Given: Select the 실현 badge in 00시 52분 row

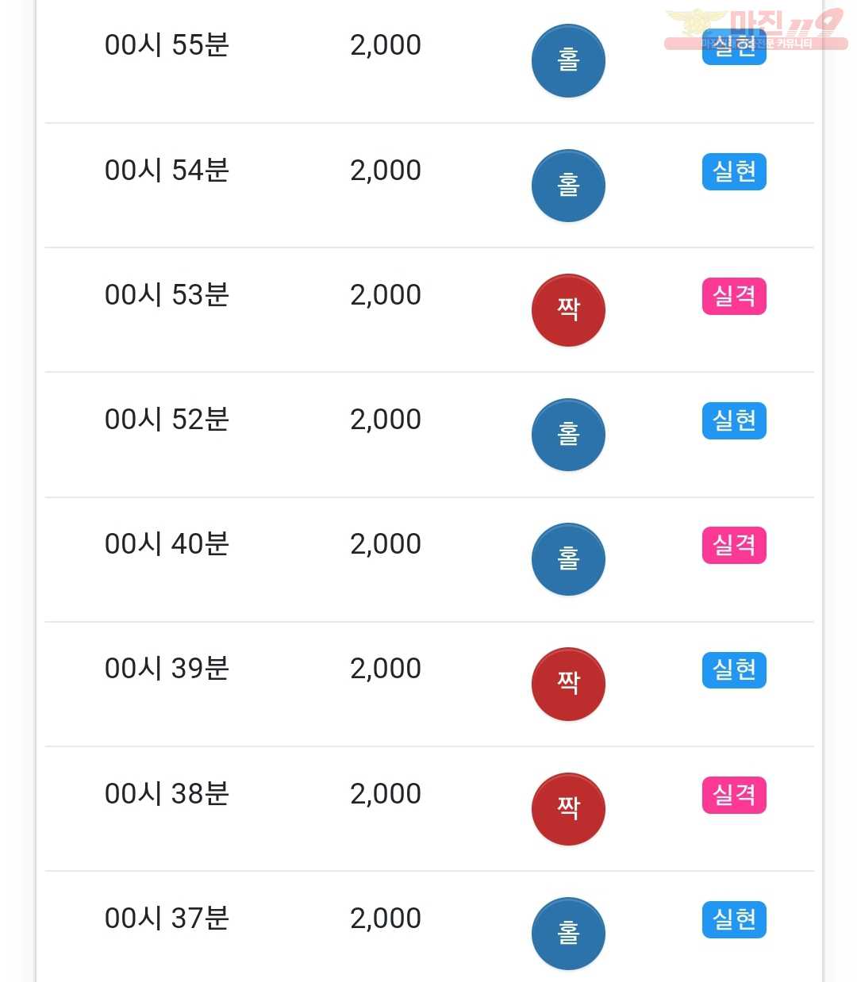Looking at the screenshot, I should 734,420.
